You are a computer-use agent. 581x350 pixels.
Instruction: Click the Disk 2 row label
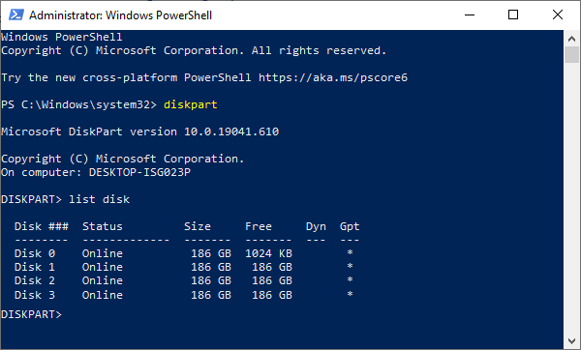coord(35,280)
